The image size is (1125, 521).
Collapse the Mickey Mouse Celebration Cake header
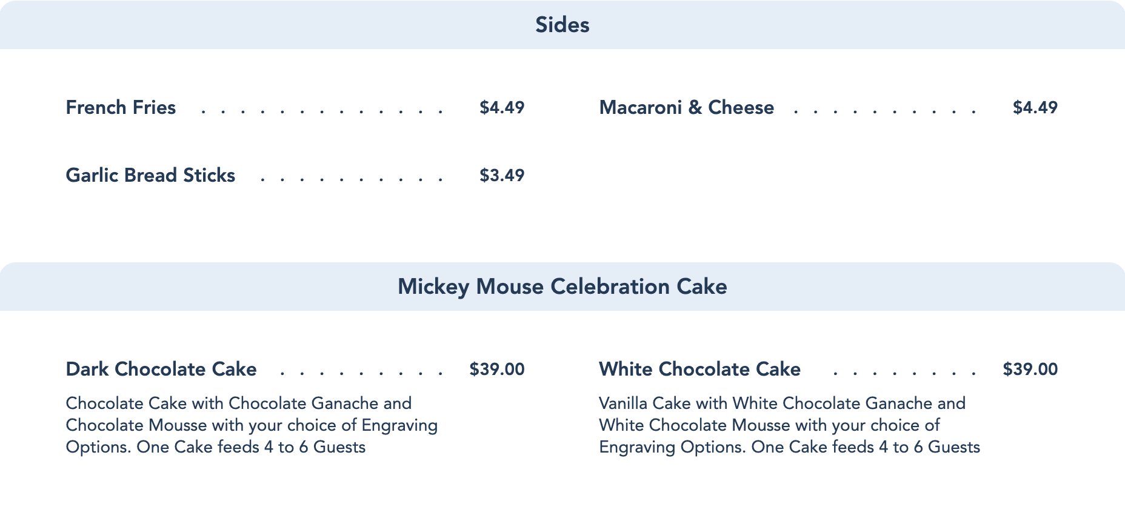562,287
